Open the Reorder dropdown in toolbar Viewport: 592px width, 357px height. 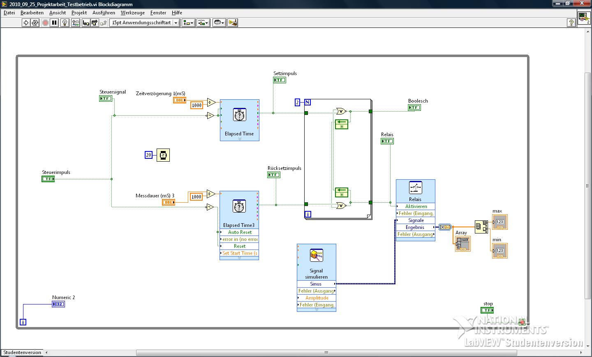[219, 23]
